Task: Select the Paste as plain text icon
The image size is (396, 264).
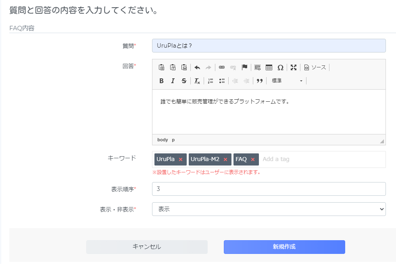Action: pyautogui.click(x=173, y=67)
